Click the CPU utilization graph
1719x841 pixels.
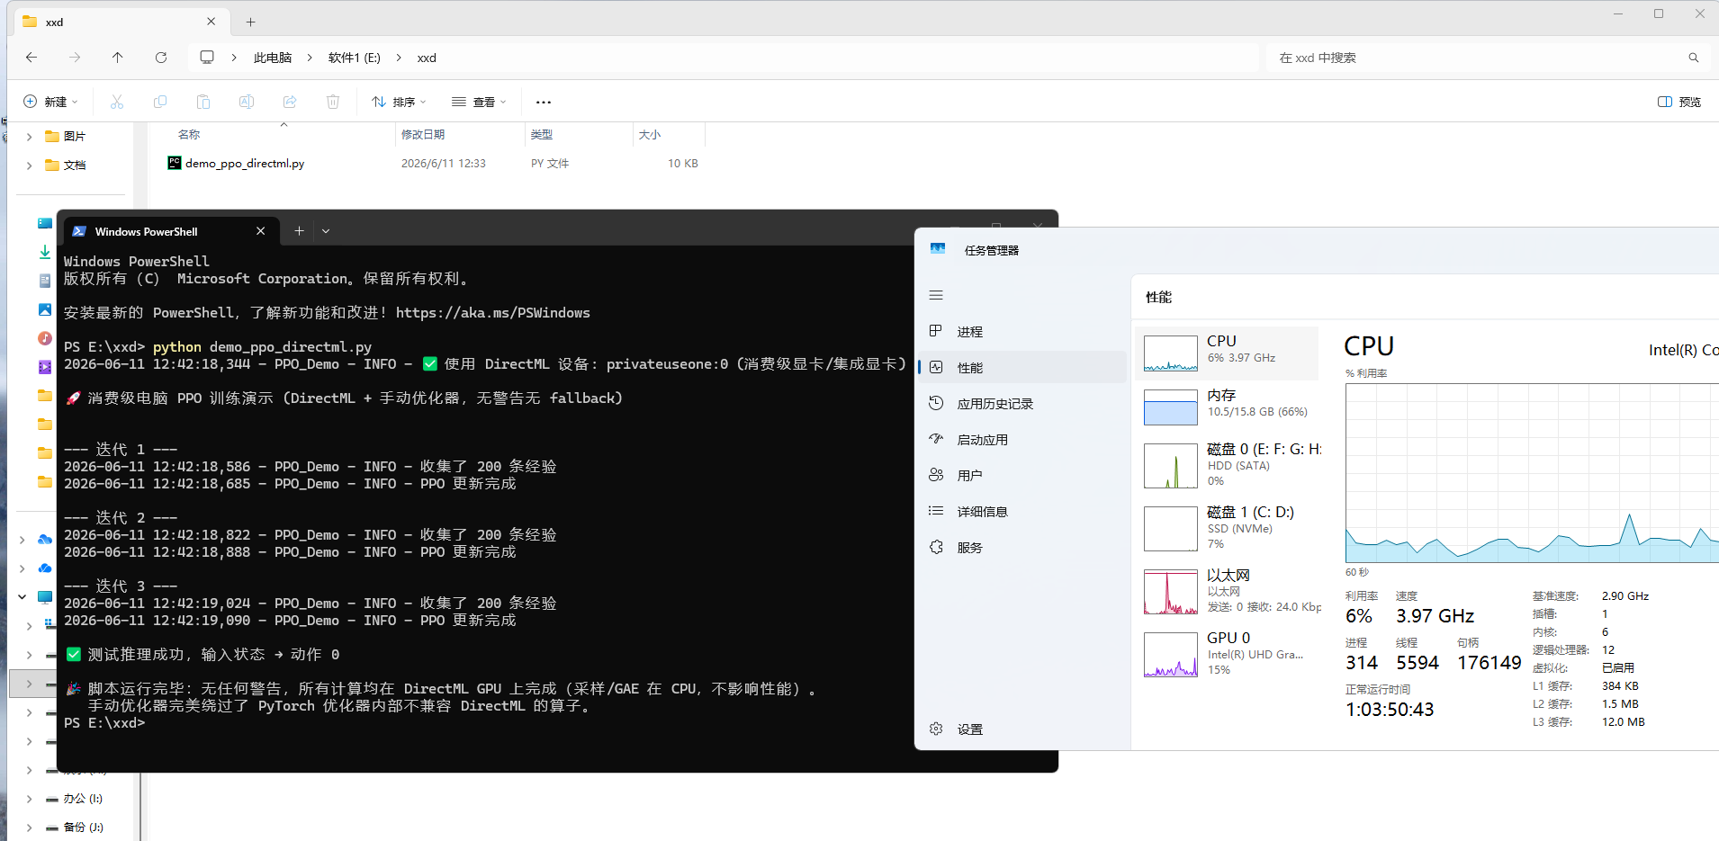tap(1532, 473)
